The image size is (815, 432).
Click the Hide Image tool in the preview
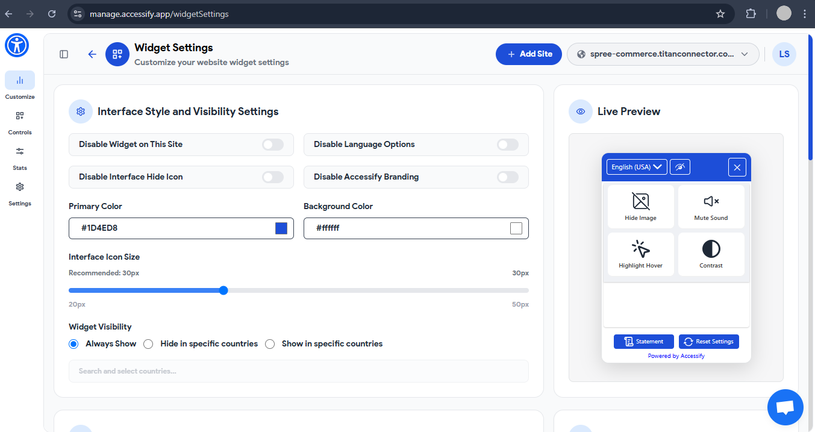(x=640, y=206)
